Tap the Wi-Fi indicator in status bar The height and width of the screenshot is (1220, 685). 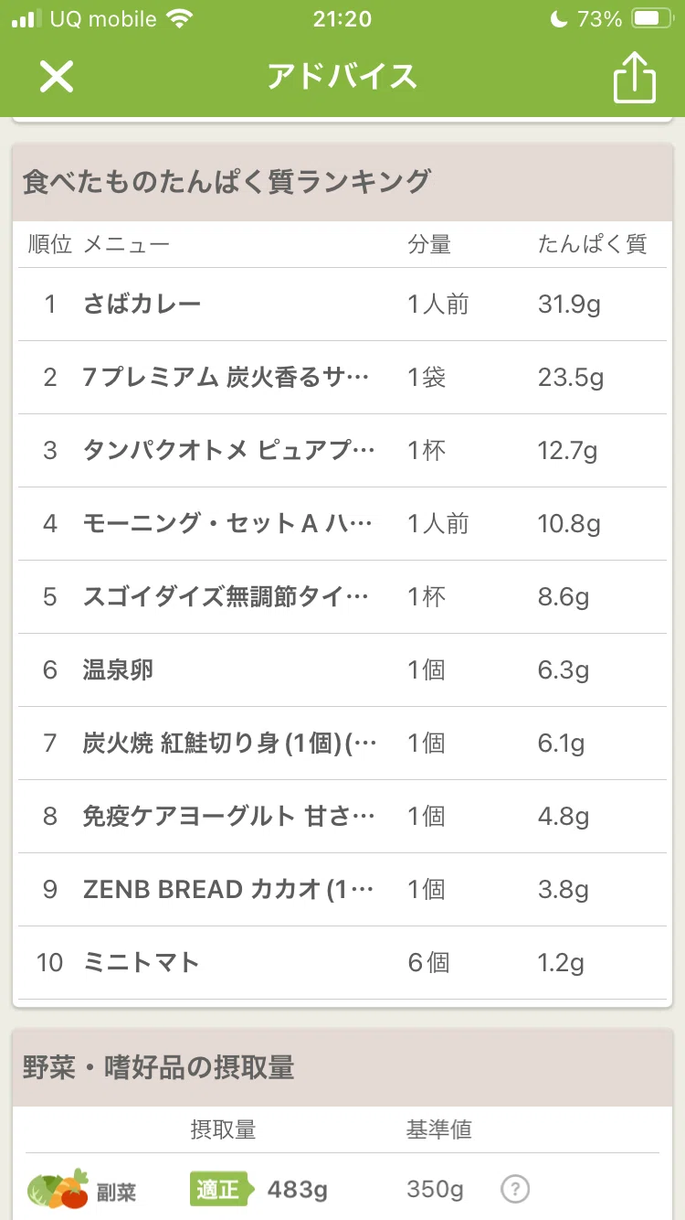pos(181,19)
